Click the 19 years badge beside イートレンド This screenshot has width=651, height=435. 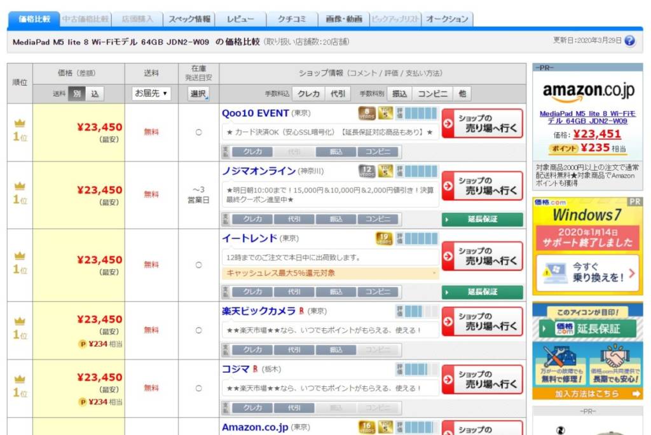384,238
